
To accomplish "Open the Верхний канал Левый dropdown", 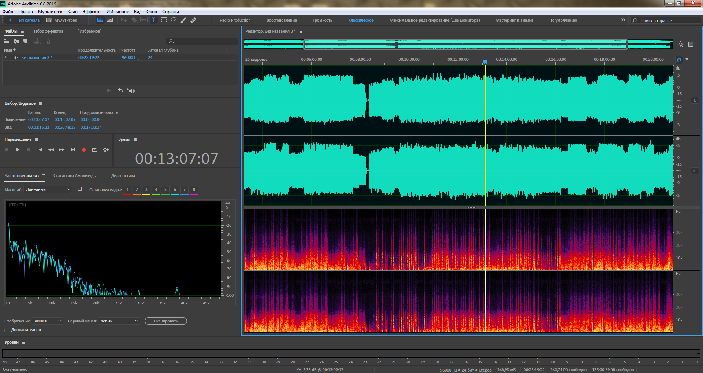I will tap(119, 321).
